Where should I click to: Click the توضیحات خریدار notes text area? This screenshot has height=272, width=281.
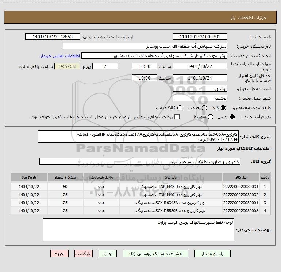[138, 230]
